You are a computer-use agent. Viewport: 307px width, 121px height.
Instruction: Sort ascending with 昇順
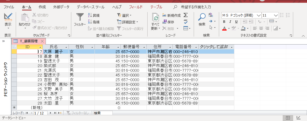[94, 15]
